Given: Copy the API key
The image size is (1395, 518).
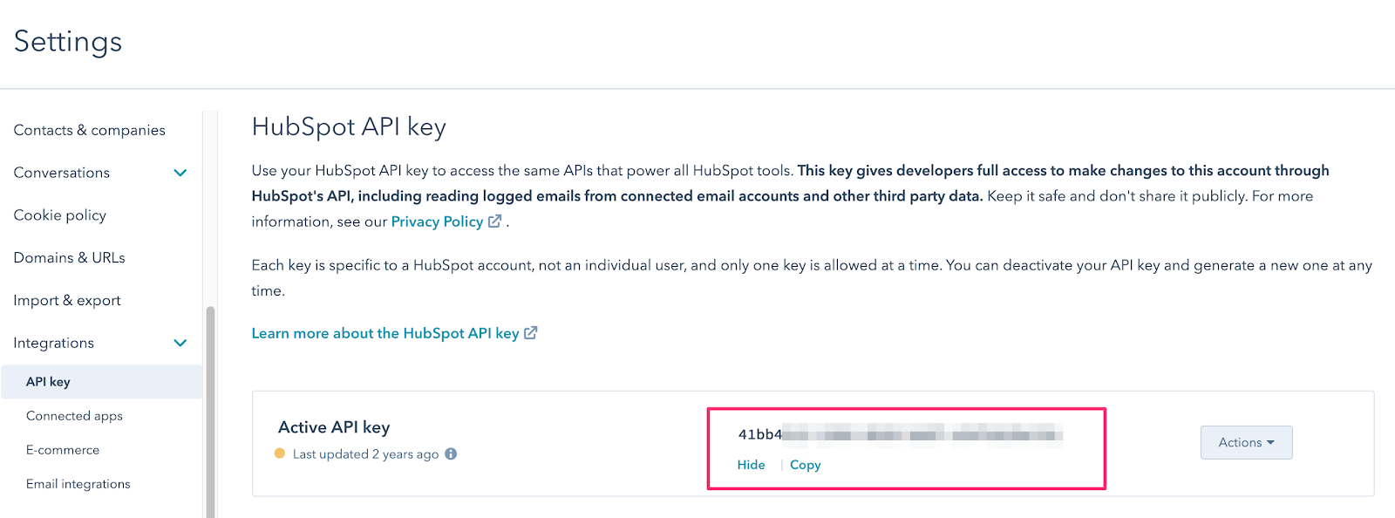Looking at the screenshot, I should click(x=806, y=465).
